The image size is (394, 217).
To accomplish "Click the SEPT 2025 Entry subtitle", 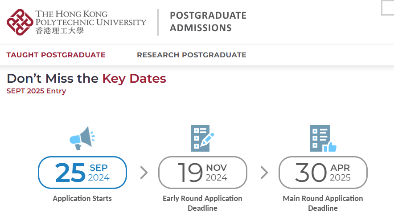I will (x=36, y=91).
